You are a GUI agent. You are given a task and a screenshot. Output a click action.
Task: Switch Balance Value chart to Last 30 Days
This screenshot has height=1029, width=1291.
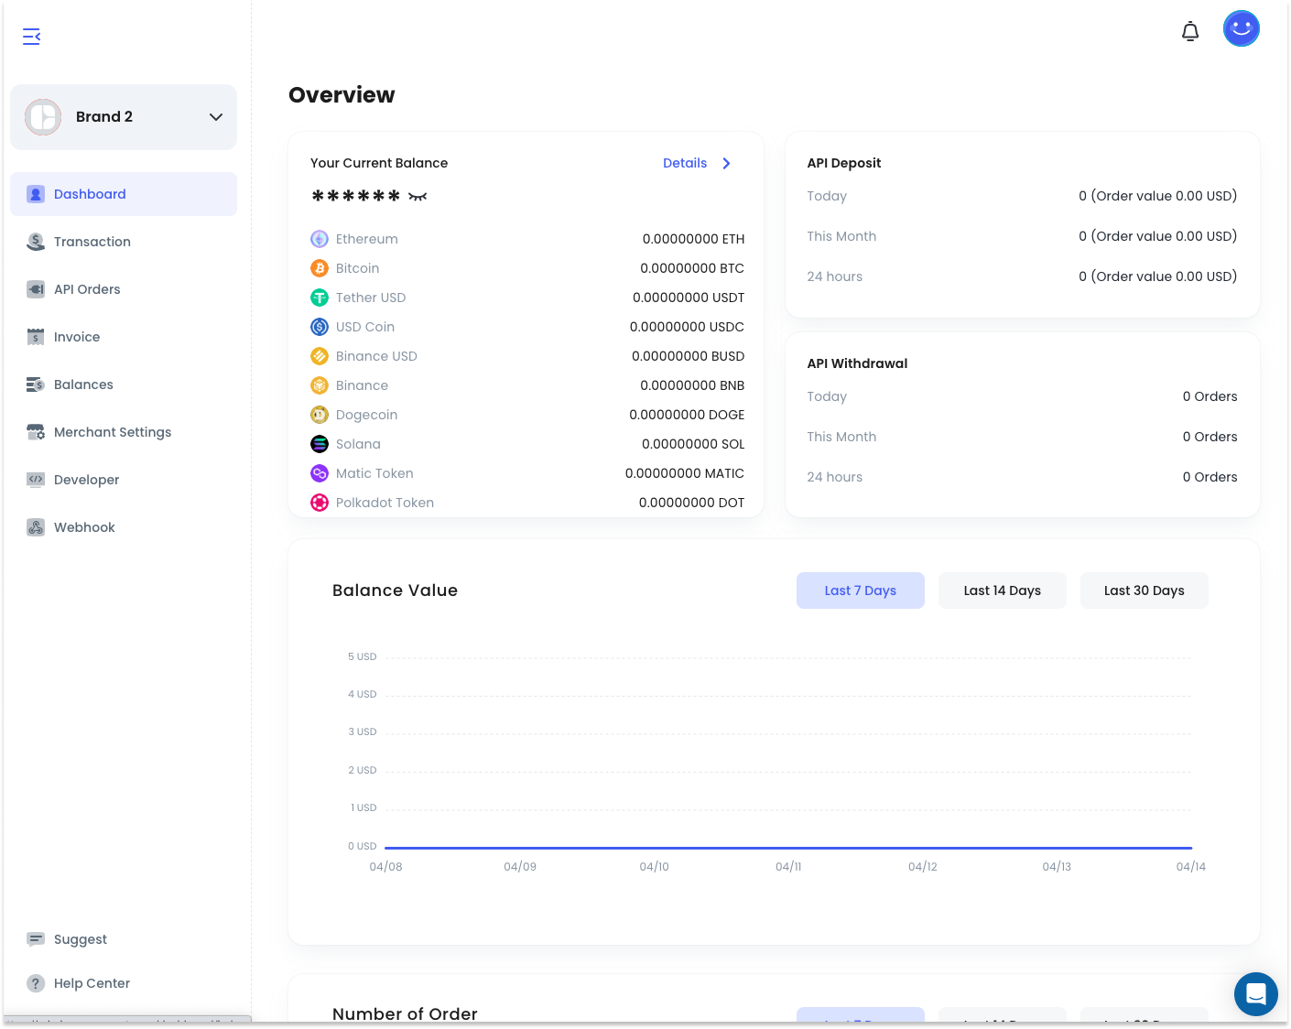1144,590
